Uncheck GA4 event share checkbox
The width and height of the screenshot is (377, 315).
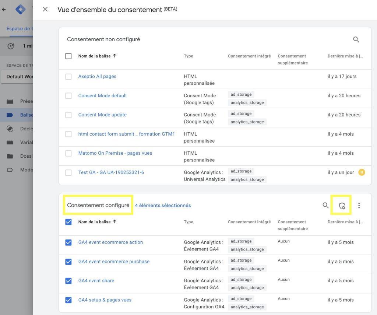point(68,281)
